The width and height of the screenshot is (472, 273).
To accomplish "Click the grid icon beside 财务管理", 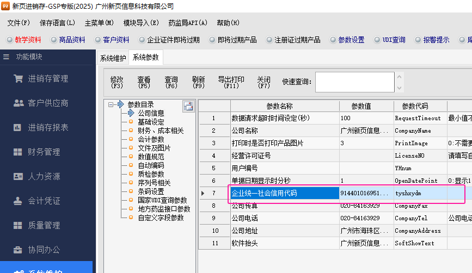I will coord(18,152).
